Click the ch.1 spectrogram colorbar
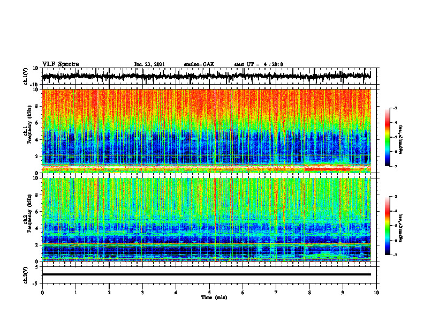The height and width of the screenshot is (328, 424). (387, 137)
